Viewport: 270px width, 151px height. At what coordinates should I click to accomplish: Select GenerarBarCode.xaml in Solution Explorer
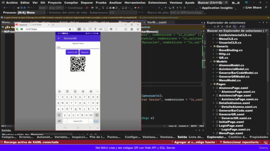point(236,111)
